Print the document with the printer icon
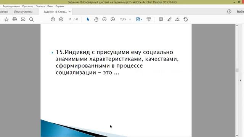 pyautogui.click(x=14, y=19)
